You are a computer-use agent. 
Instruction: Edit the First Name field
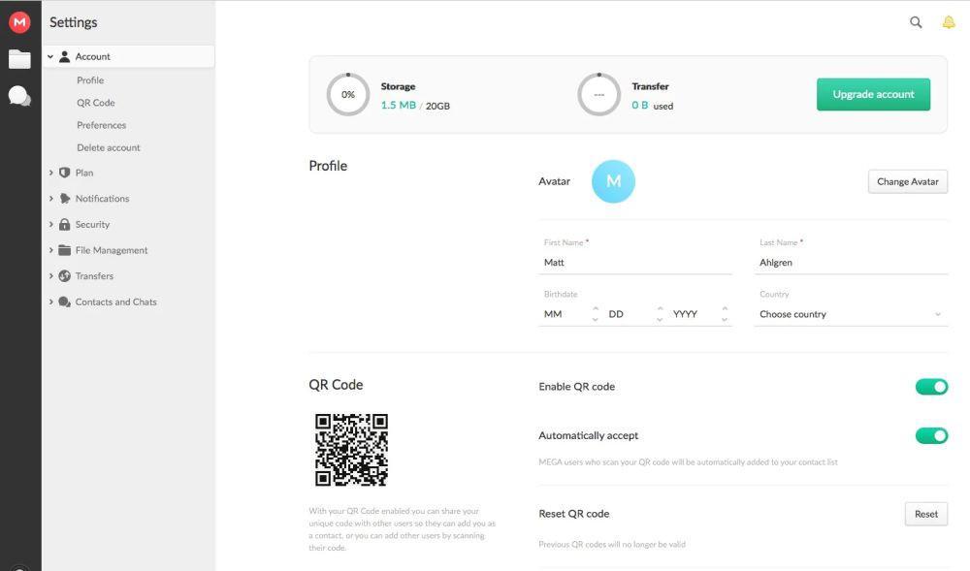pyautogui.click(x=635, y=263)
